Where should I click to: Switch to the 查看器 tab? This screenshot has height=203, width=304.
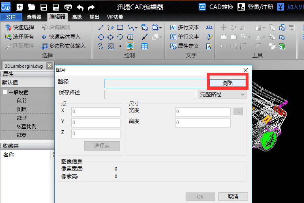click(x=34, y=17)
